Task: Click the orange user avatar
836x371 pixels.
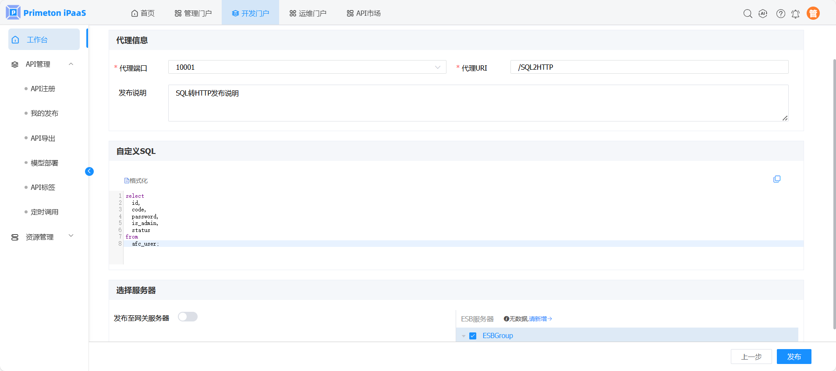Action: [813, 14]
